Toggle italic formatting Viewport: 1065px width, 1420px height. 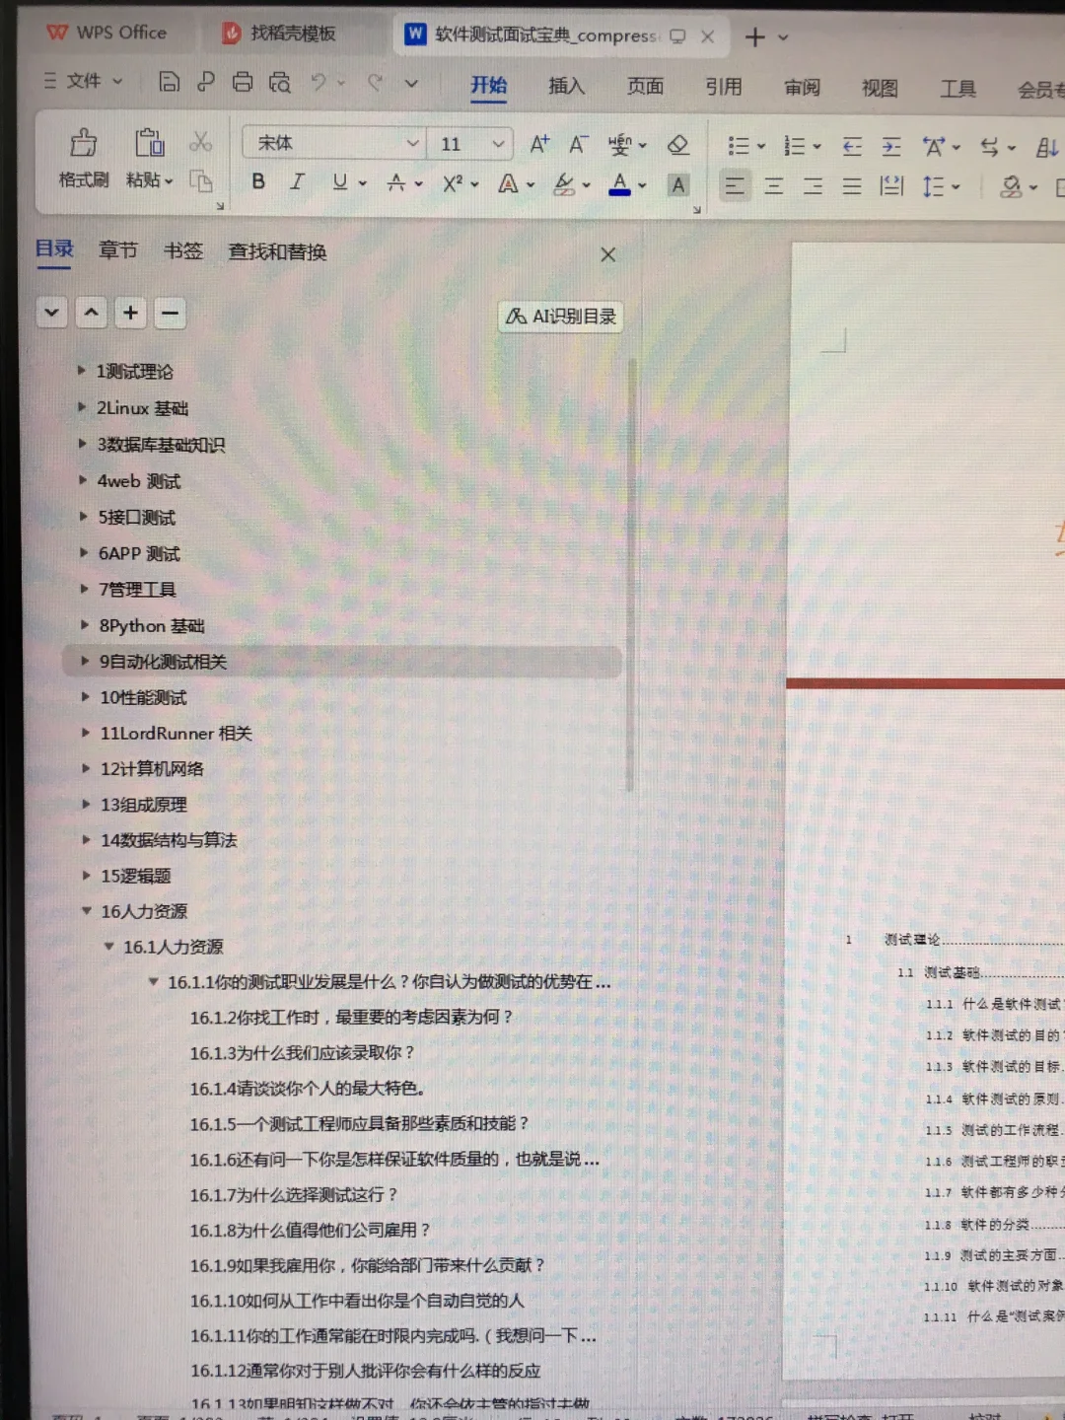click(x=297, y=181)
